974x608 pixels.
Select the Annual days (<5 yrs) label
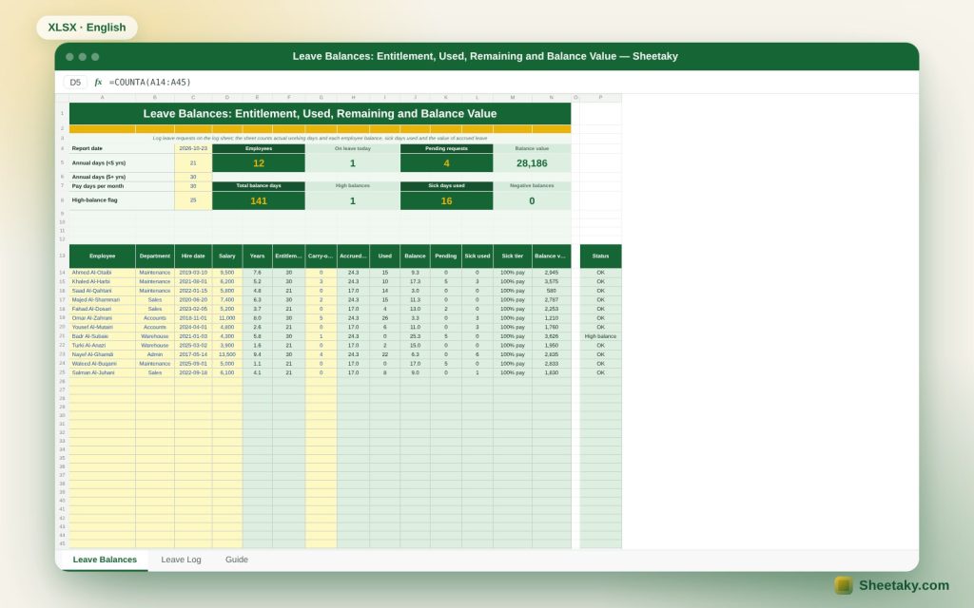99,162
